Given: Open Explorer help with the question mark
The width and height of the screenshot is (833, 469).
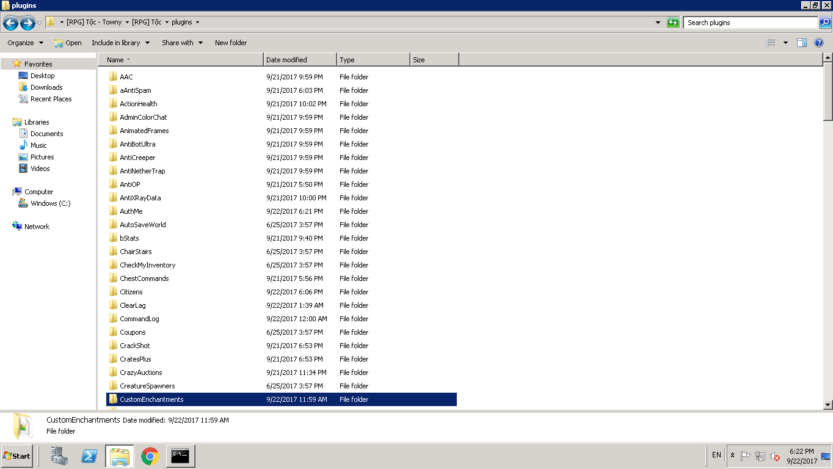Looking at the screenshot, I should click(819, 43).
